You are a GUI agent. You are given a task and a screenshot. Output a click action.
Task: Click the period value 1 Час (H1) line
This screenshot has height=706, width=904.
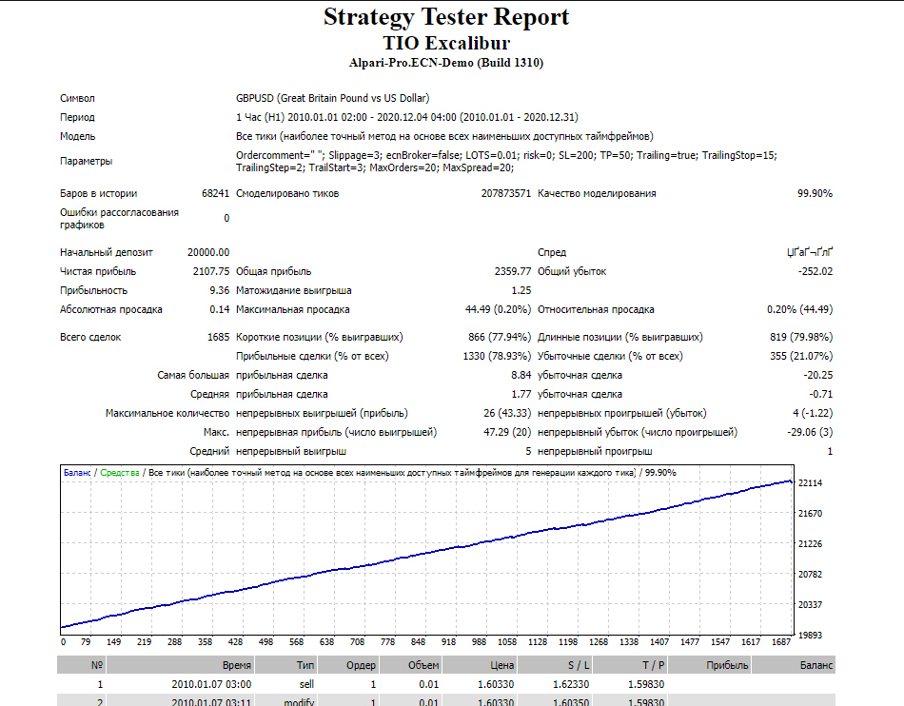point(407,117)
